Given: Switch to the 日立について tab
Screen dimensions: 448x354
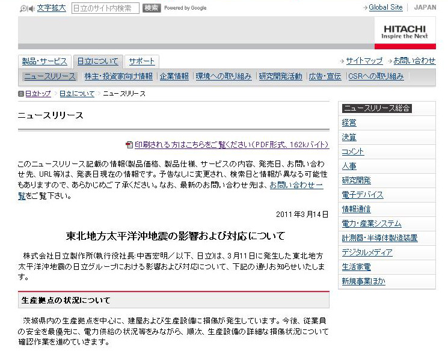Looking at the screenshot, I should tap(97, 61).
